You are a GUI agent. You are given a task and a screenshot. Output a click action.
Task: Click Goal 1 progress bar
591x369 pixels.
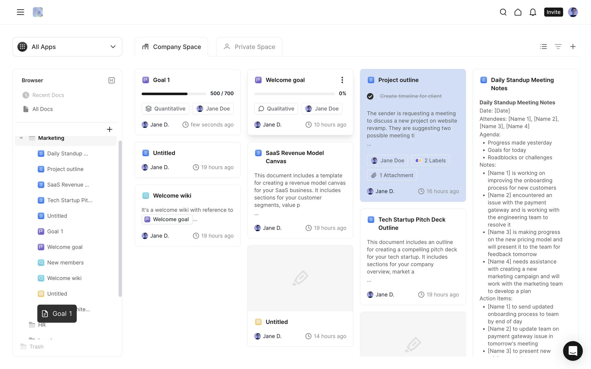[x=174, y=93]
